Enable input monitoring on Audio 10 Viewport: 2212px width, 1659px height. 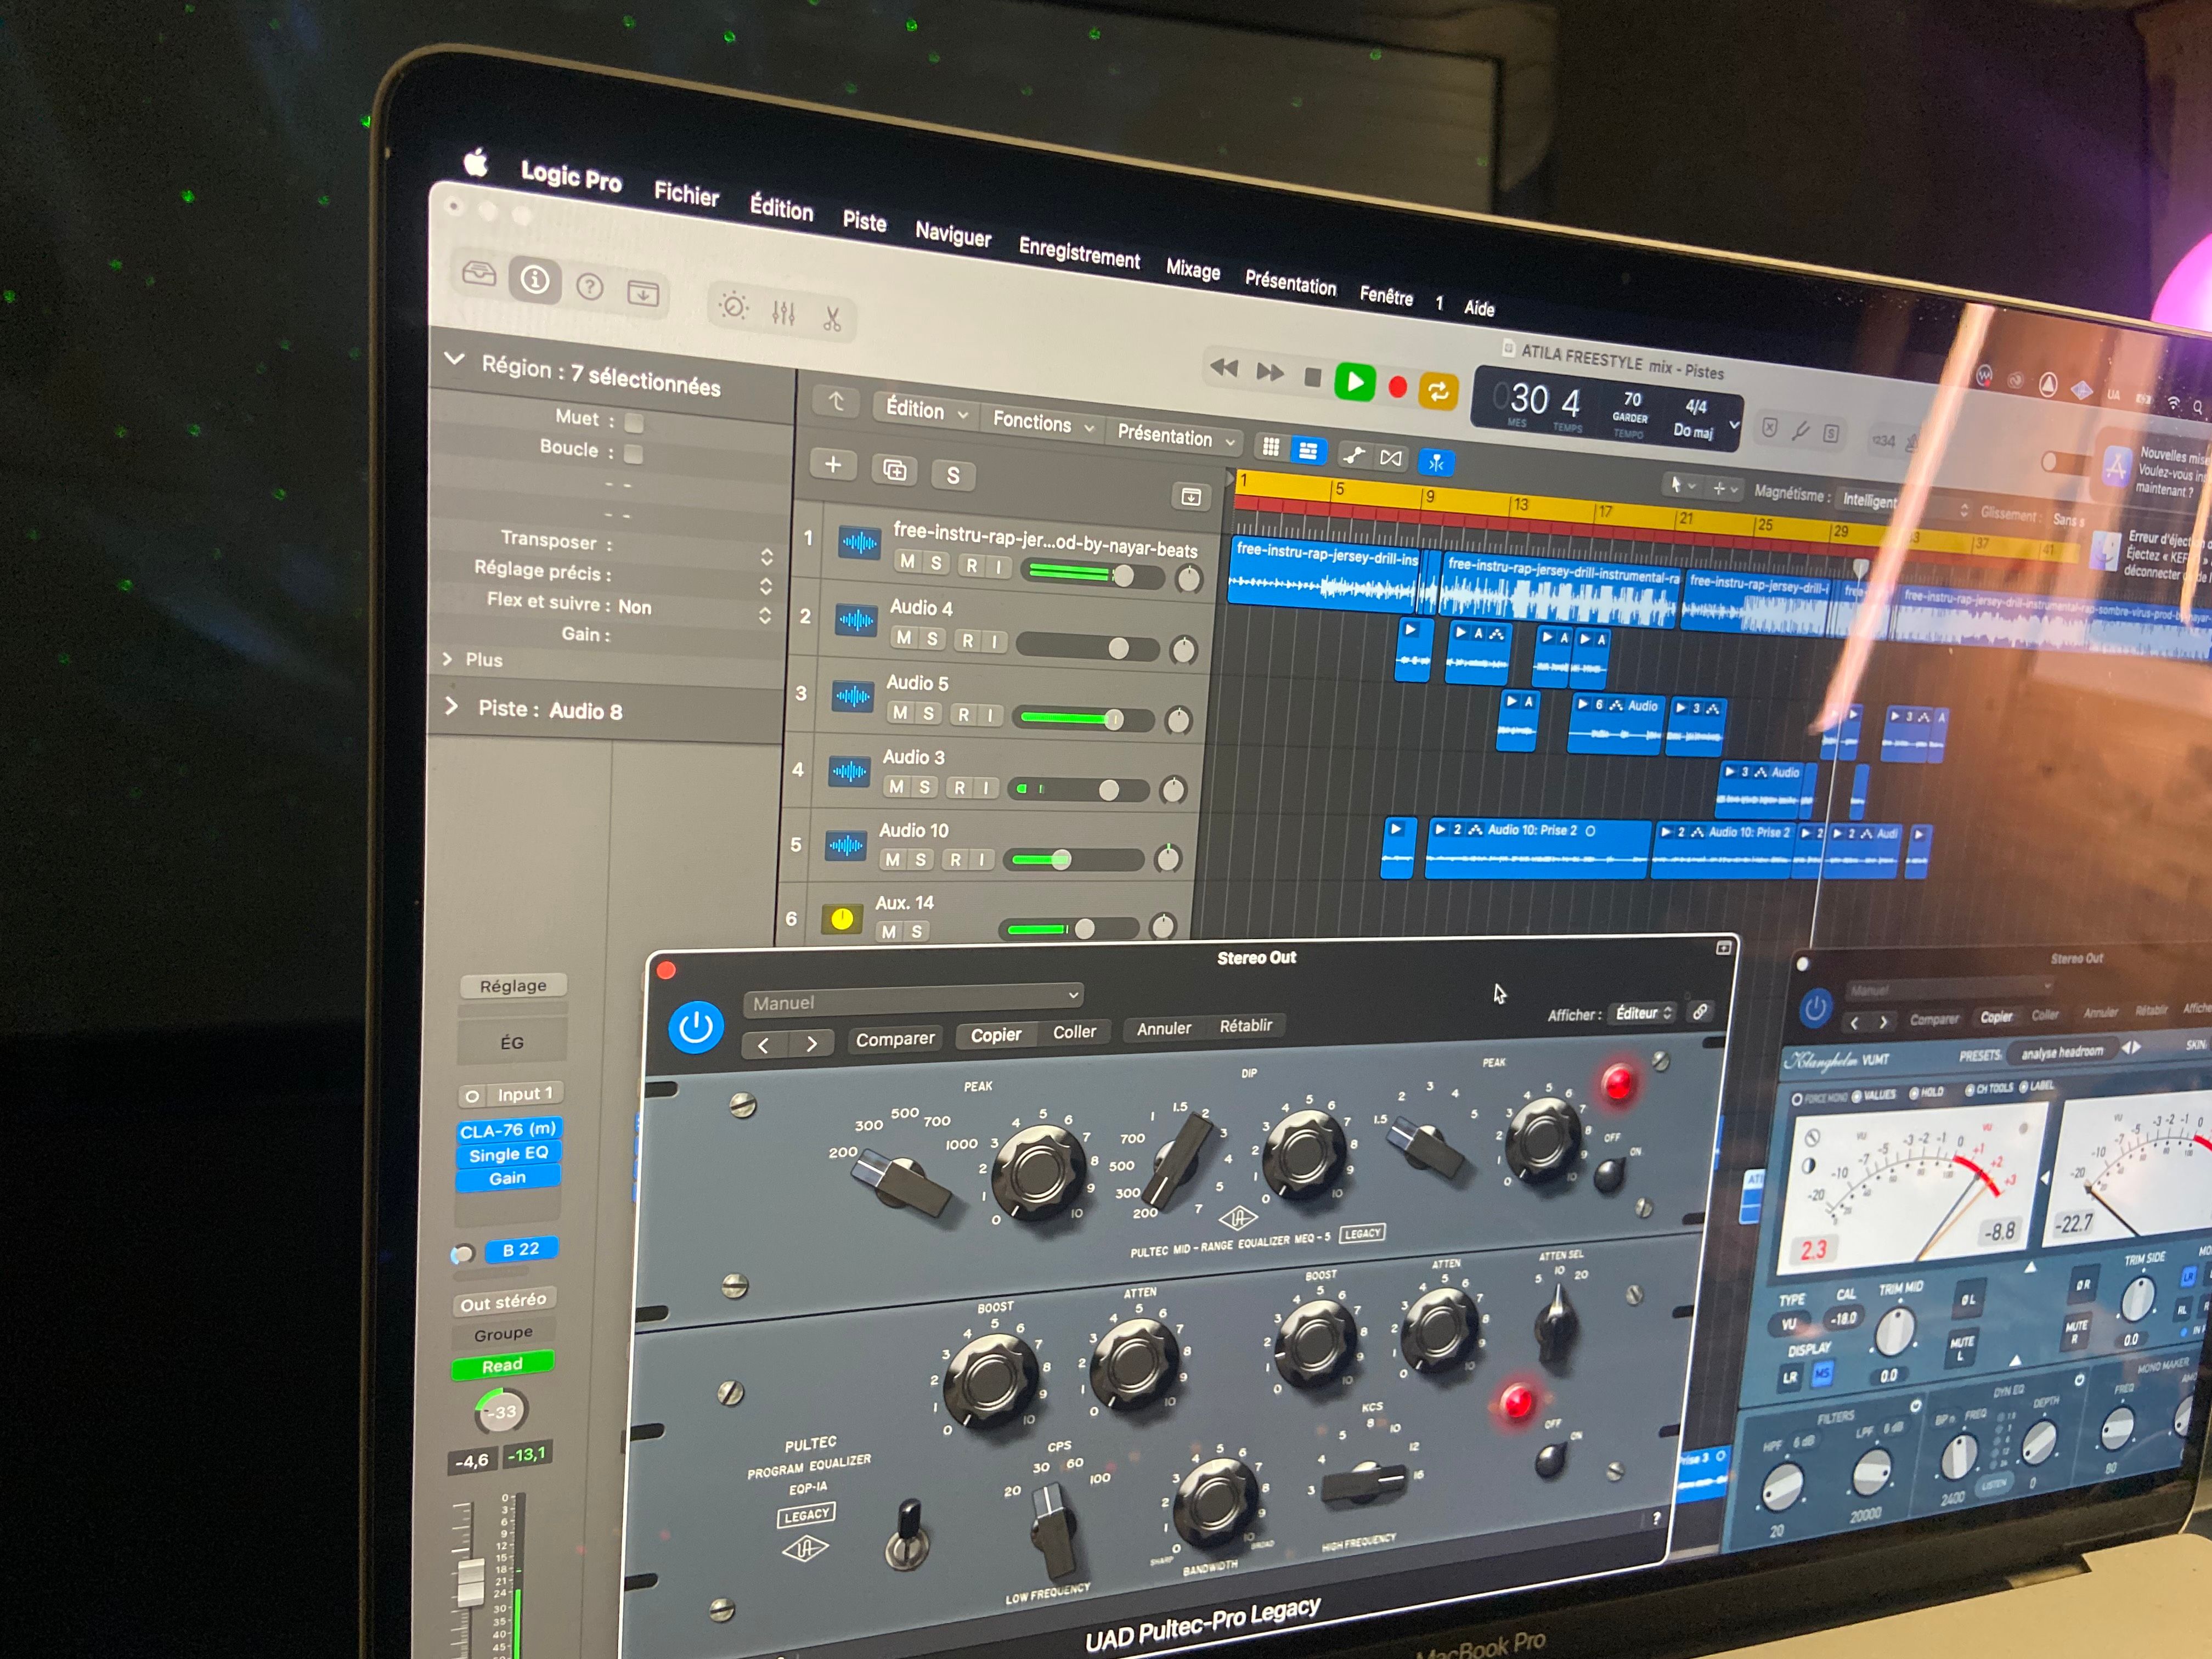tap(982, 859)
